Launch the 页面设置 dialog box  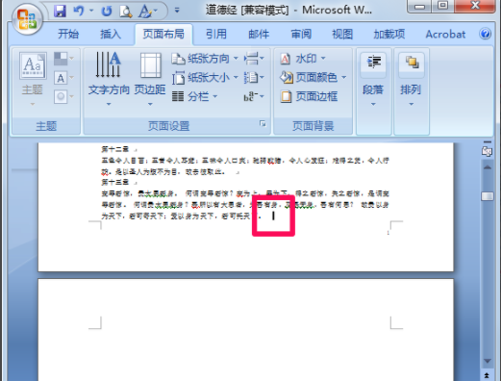pyautogui.click(x=263, y=124)
